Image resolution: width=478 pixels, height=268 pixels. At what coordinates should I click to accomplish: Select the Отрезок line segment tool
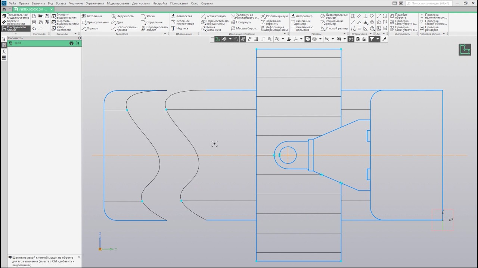(90, 29)
